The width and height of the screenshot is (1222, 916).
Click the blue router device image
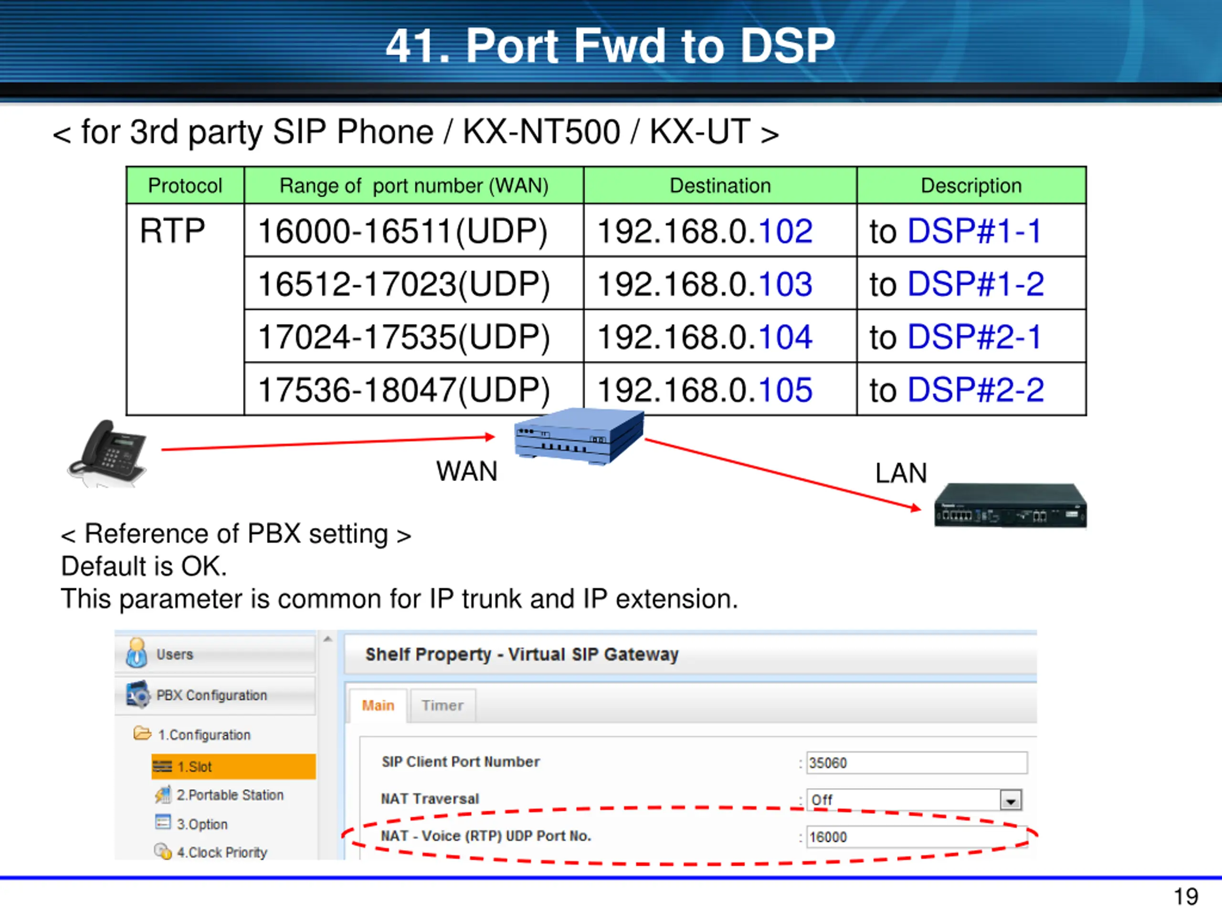point(579,436)
